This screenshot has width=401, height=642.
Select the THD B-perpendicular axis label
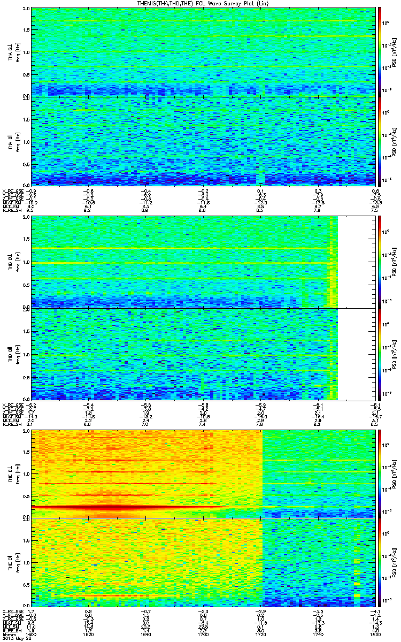(x=10, y=261)
